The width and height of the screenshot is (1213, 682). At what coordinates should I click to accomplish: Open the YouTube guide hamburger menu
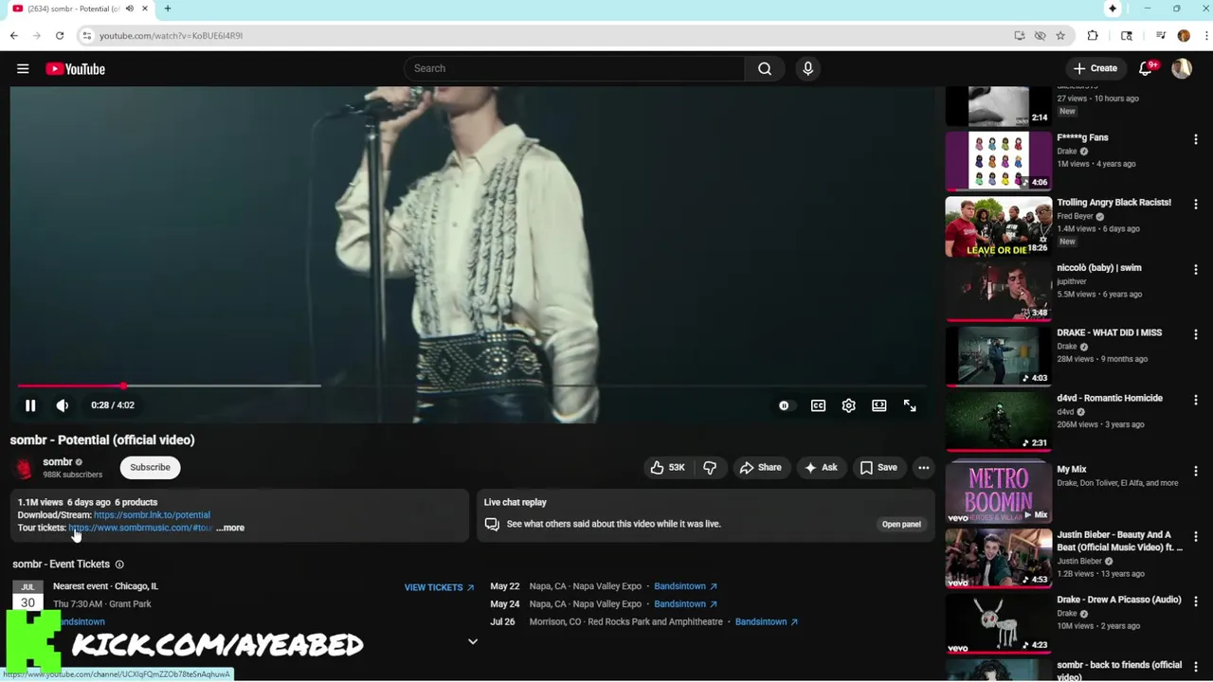tap(23, 68)
